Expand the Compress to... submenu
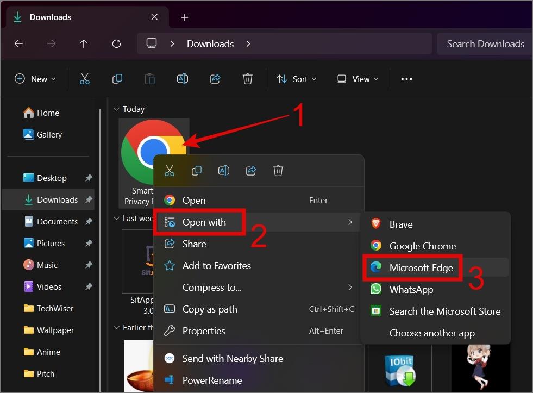The height and width of the screenshot is (393, 533). [259, 287]
